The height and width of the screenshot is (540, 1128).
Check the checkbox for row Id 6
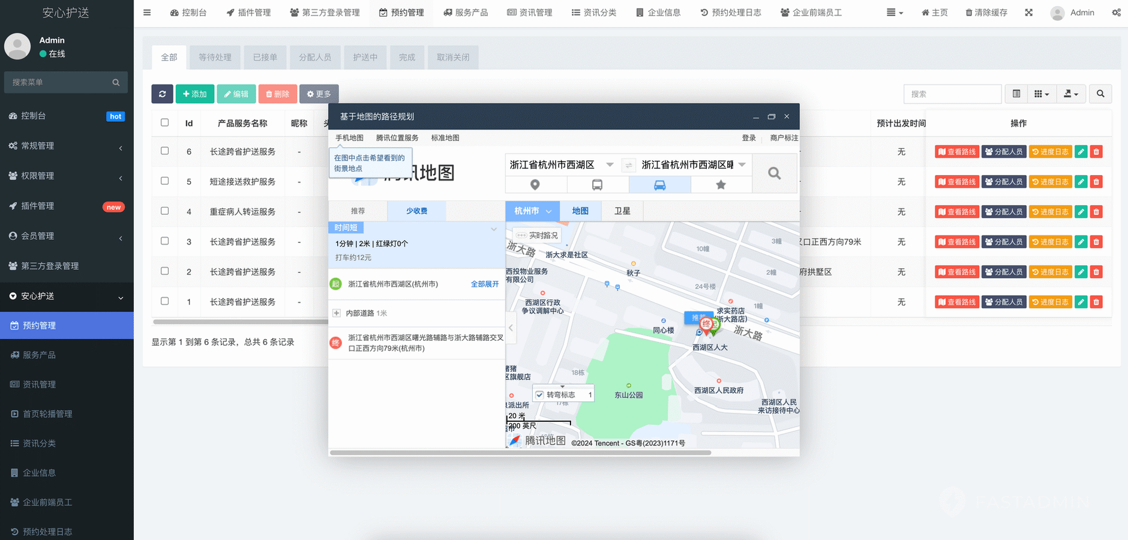[x=164, y=151]
